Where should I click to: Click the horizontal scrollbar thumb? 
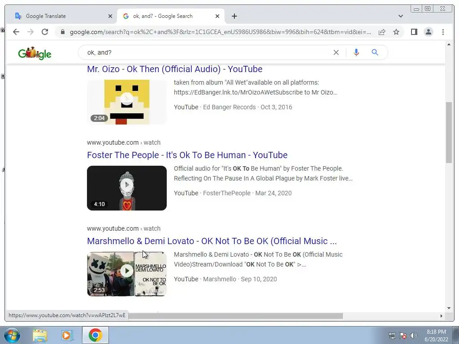tap(235, 316)
